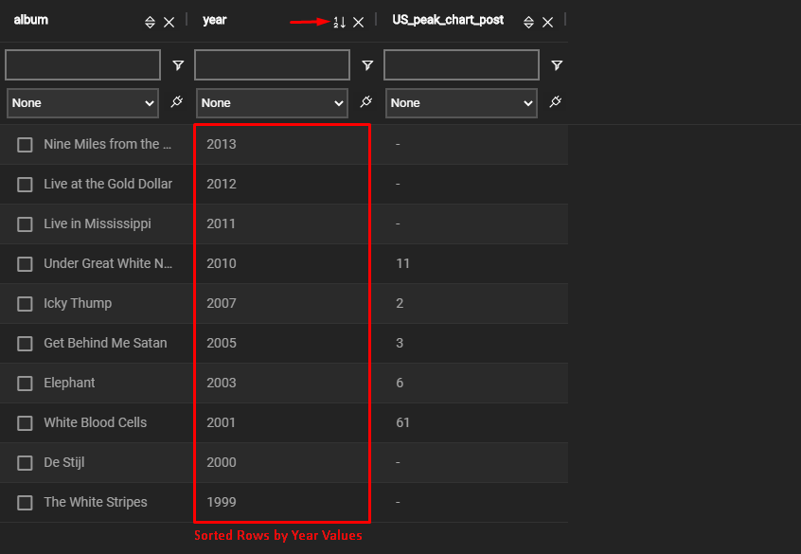The height and width of the screenshot is (554, 801).
Task: Remove the year column using its X icon
Action: click(358, 23)
